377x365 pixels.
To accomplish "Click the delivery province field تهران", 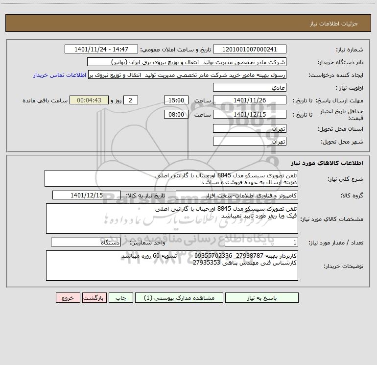I will [x=250, y=128].
